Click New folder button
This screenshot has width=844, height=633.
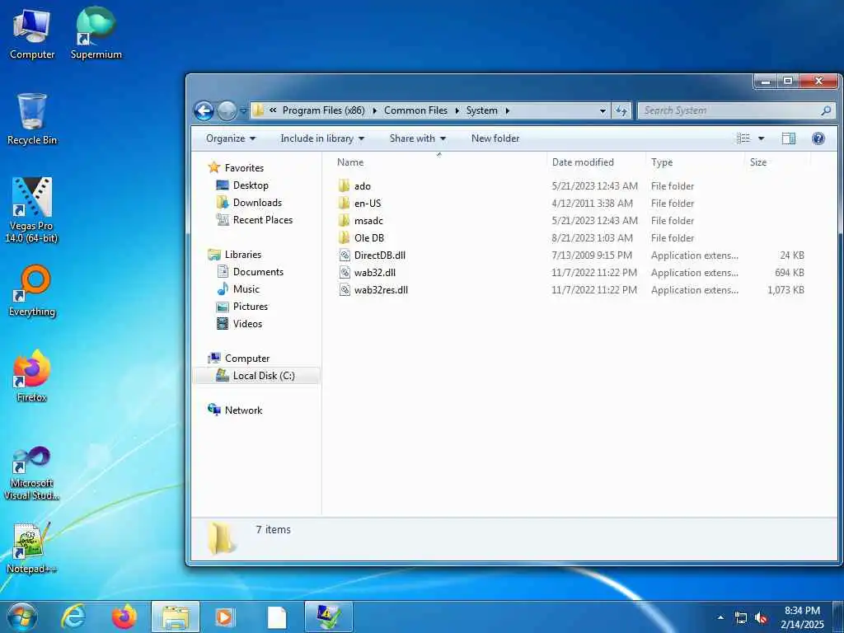coord(495,138)
